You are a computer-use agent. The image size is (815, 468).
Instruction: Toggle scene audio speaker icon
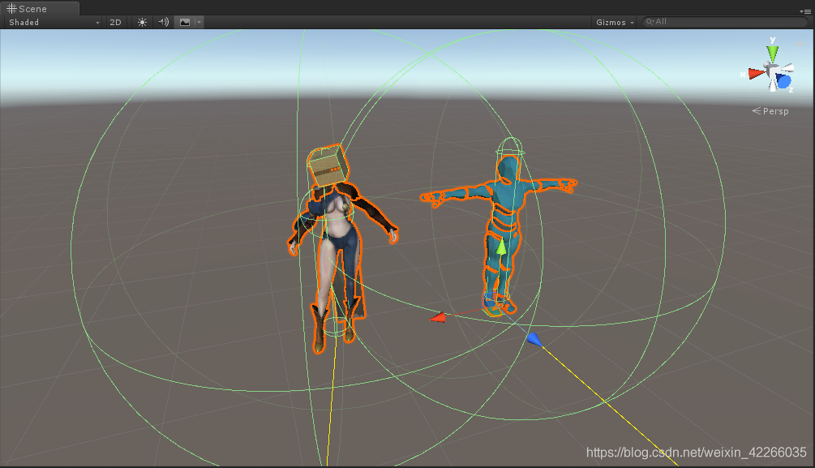click(x=163, y=23)
